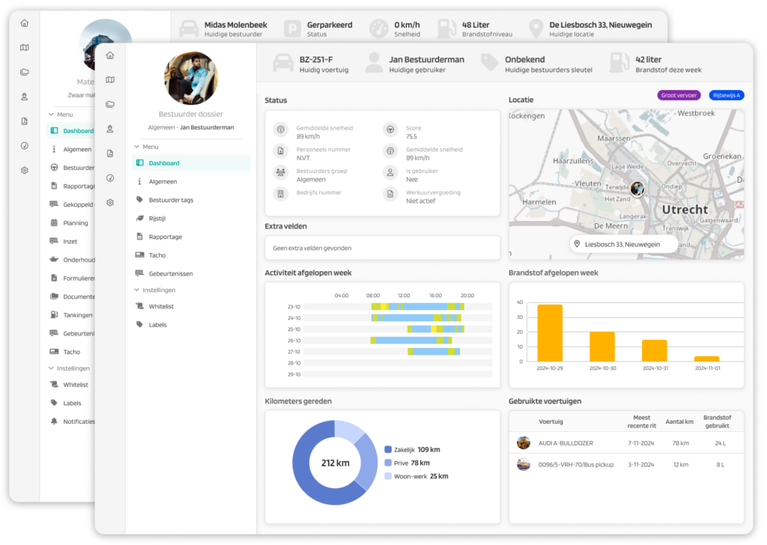Click the driver avatar pin on the map
This screenshot has height=545, width=767.
click(637, 188)
